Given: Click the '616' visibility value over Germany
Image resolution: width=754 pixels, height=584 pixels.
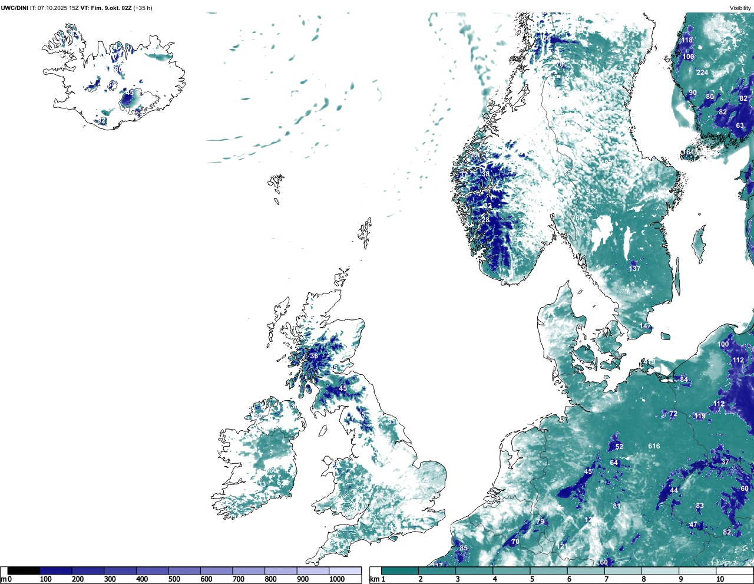Looking at the screenshot, I should coord(654,446).
